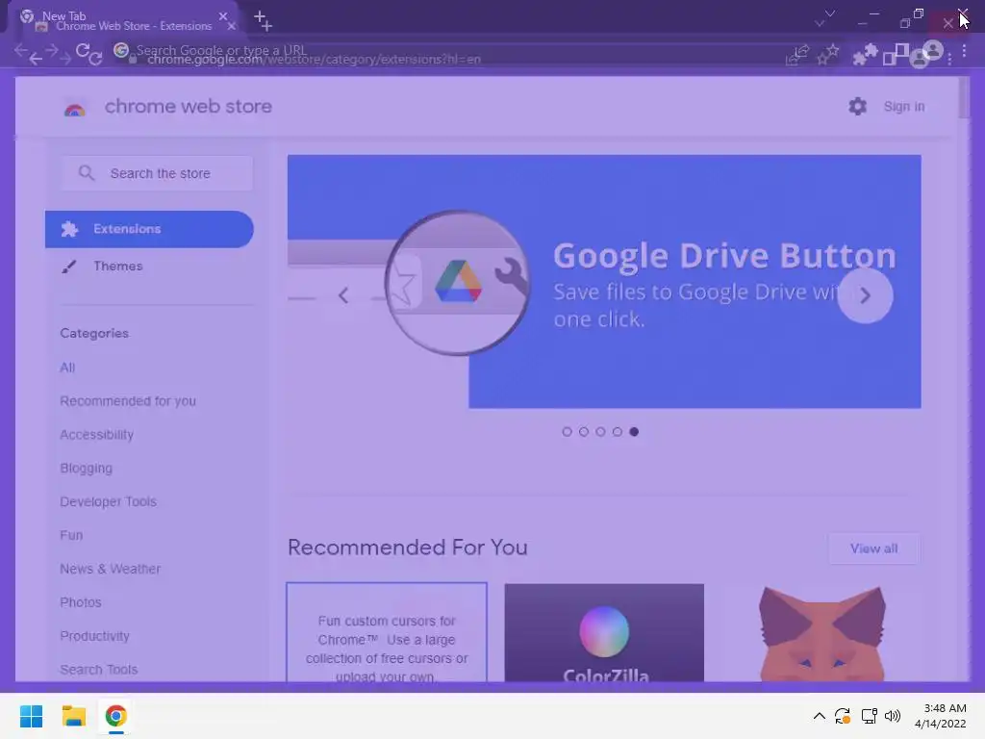
Task: Open the Recommended for you category
Action: coord(128,401)
